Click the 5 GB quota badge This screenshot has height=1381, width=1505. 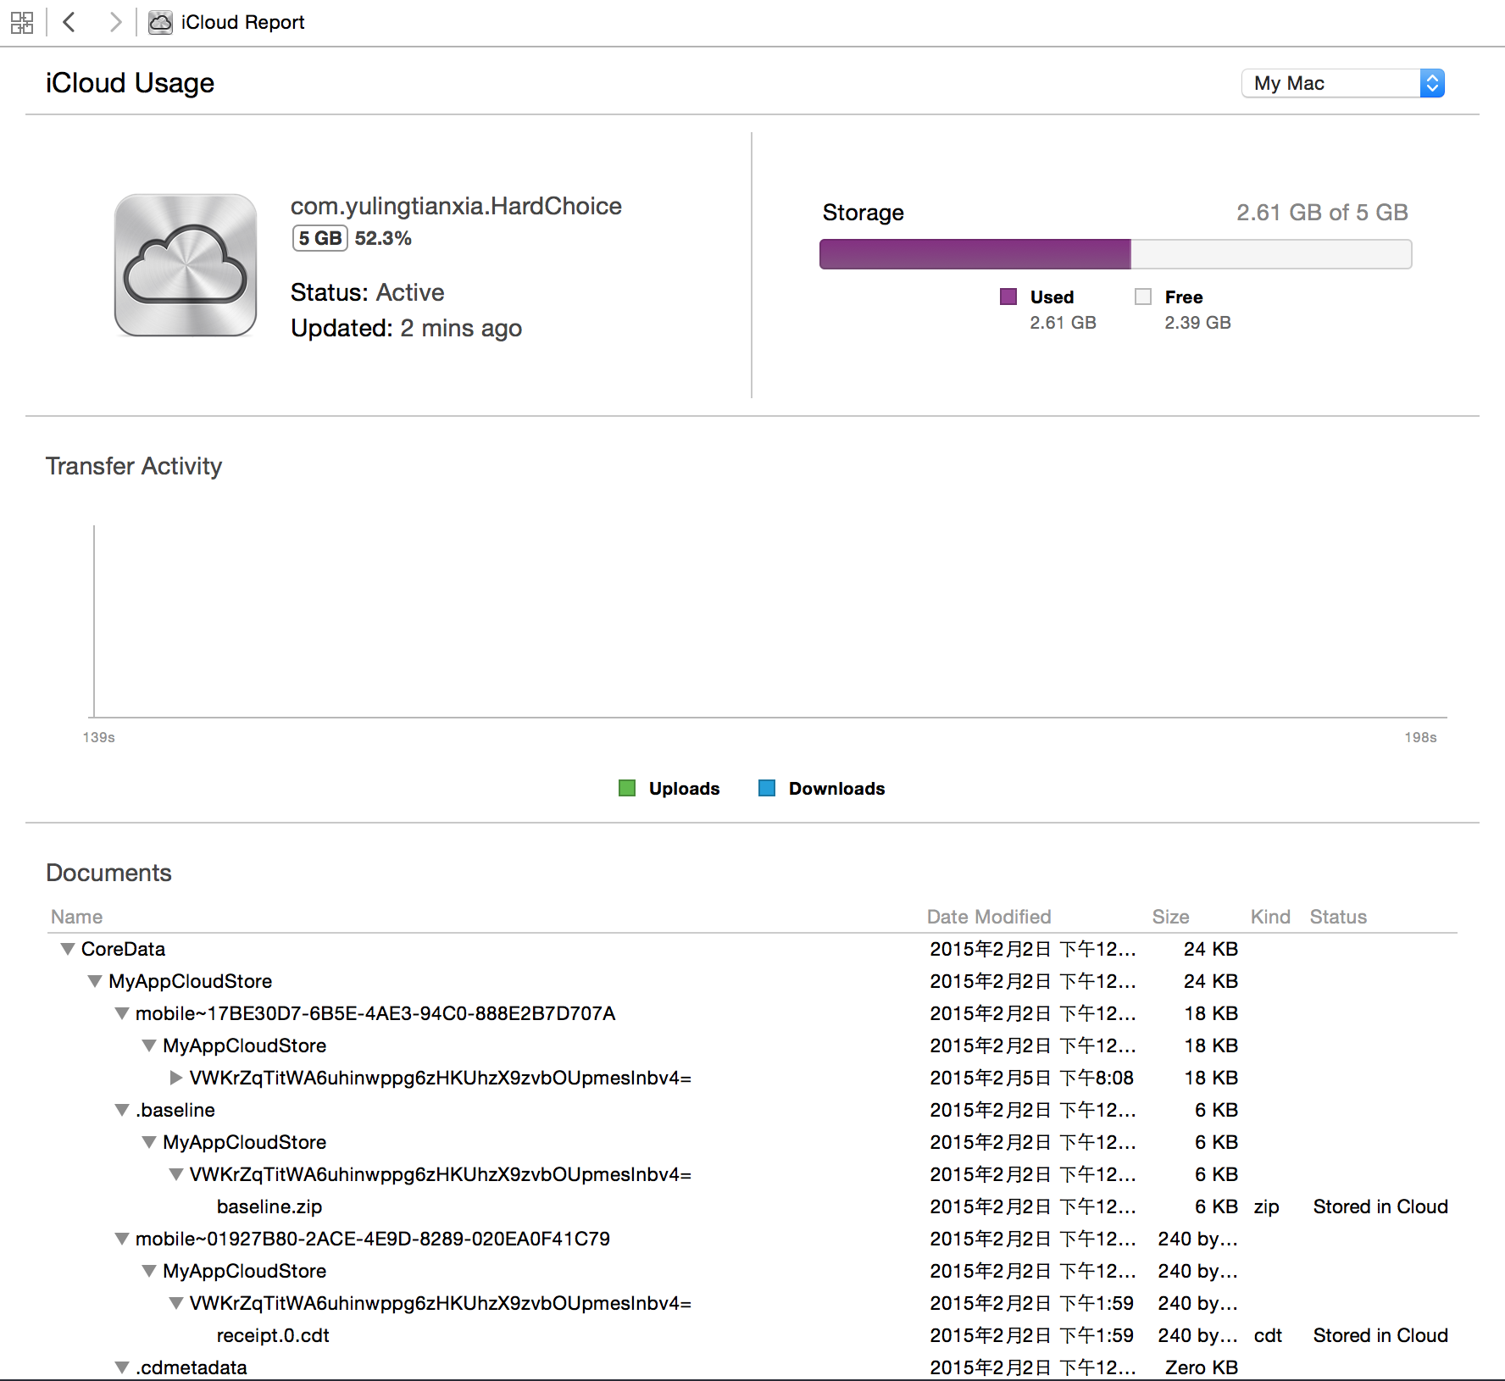click(320, 238)
